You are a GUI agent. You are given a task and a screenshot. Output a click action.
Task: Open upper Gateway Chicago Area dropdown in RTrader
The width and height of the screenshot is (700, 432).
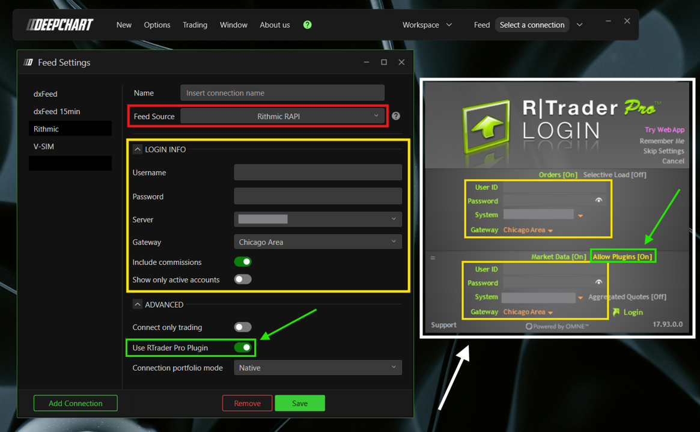(x=528, y=230)
